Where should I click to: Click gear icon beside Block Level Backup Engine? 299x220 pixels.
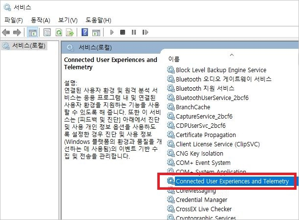(171, 70)
